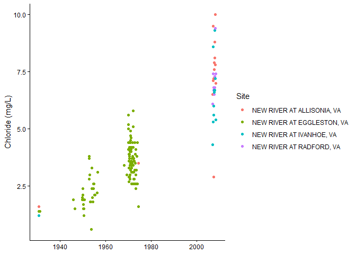
Task: Click the 1940 x-axis tick label
Action: point(60,247)
